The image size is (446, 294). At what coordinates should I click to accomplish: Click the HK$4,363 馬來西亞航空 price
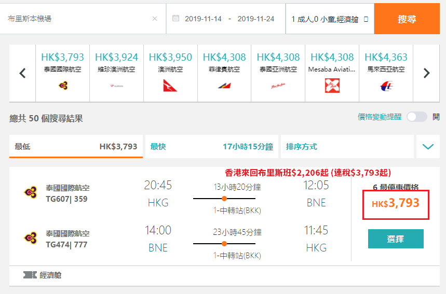(386, 57)
